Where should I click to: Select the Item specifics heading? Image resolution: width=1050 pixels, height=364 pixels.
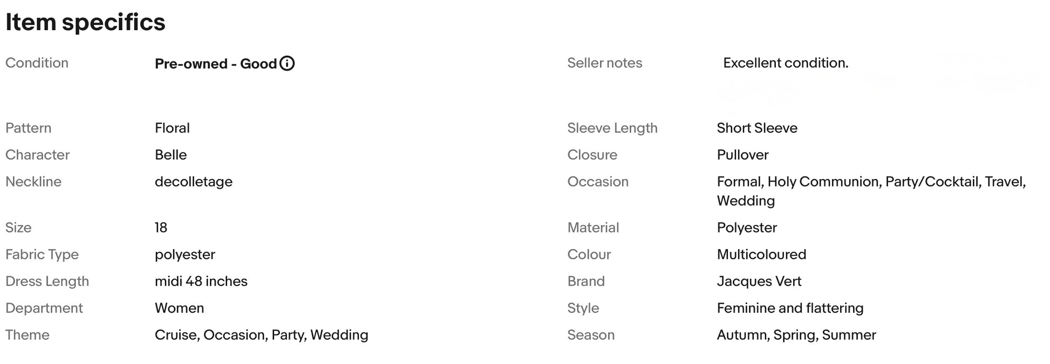click(85, 22)
